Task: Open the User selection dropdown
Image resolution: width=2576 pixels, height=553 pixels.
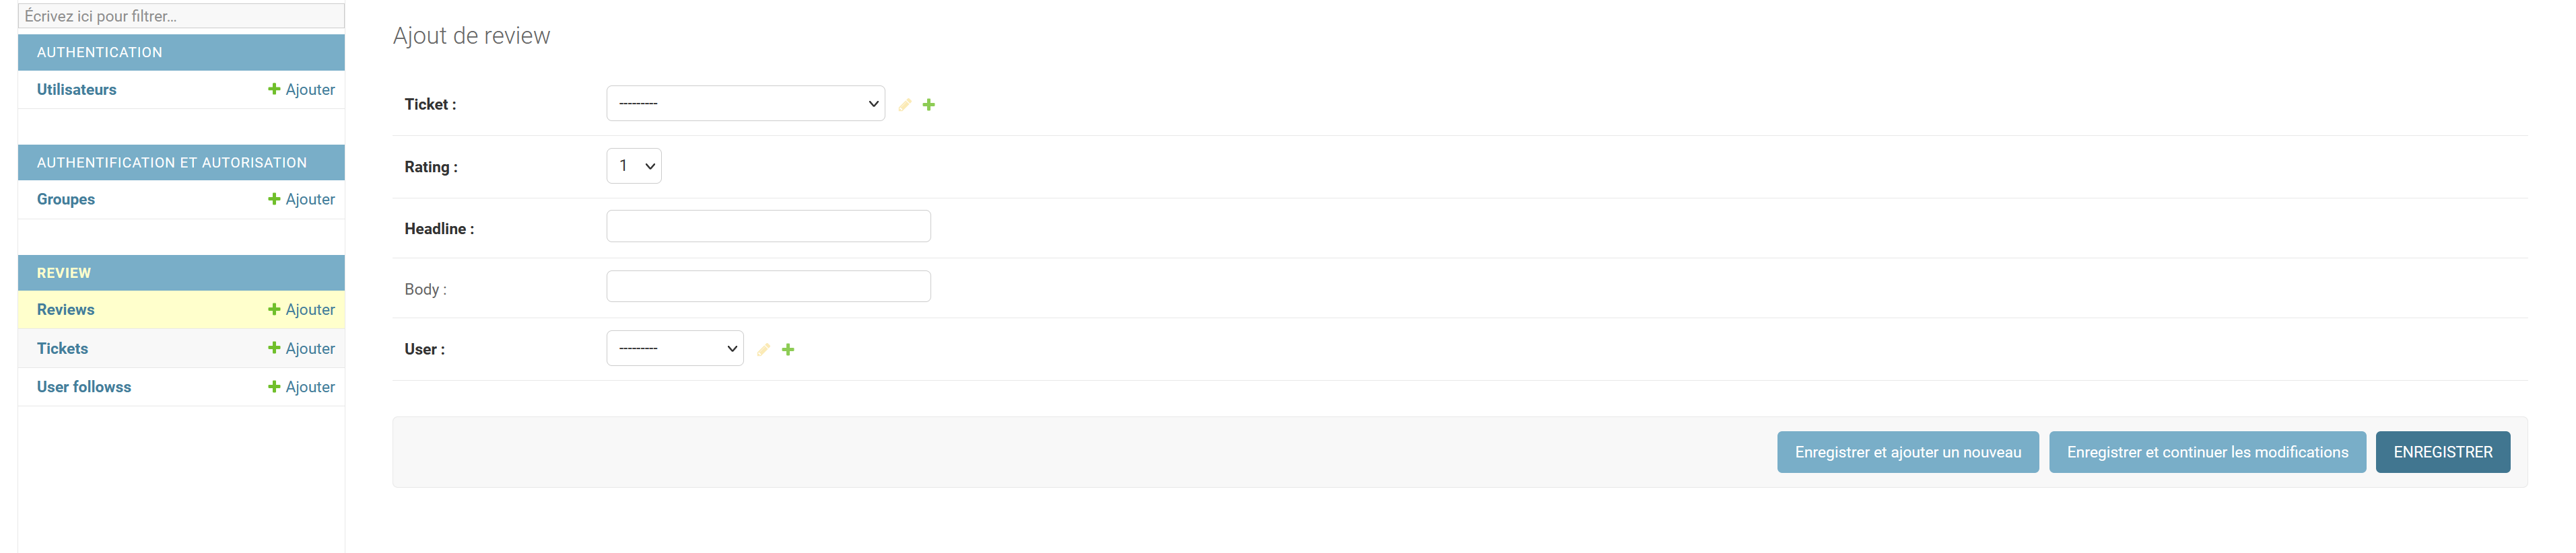Action: click(674, 348)
